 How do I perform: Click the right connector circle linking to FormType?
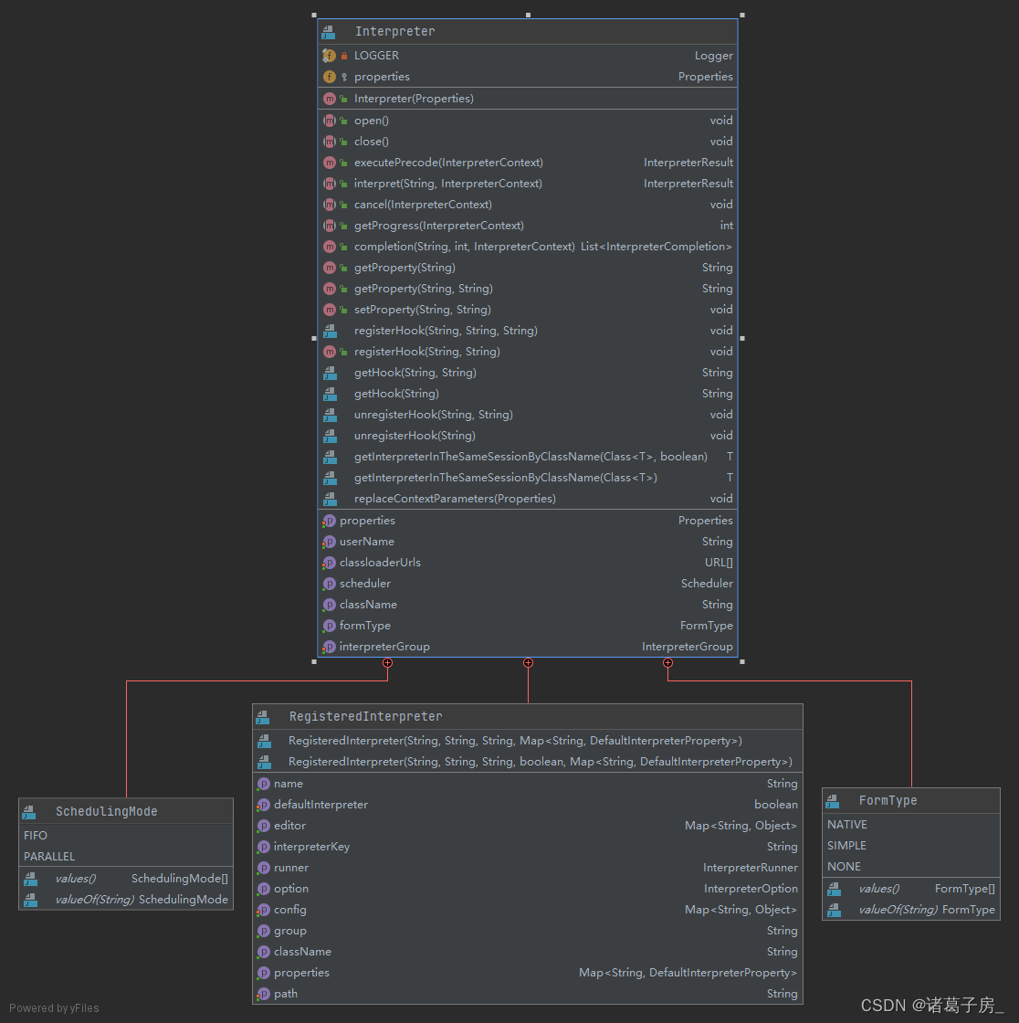pos(667,663)
